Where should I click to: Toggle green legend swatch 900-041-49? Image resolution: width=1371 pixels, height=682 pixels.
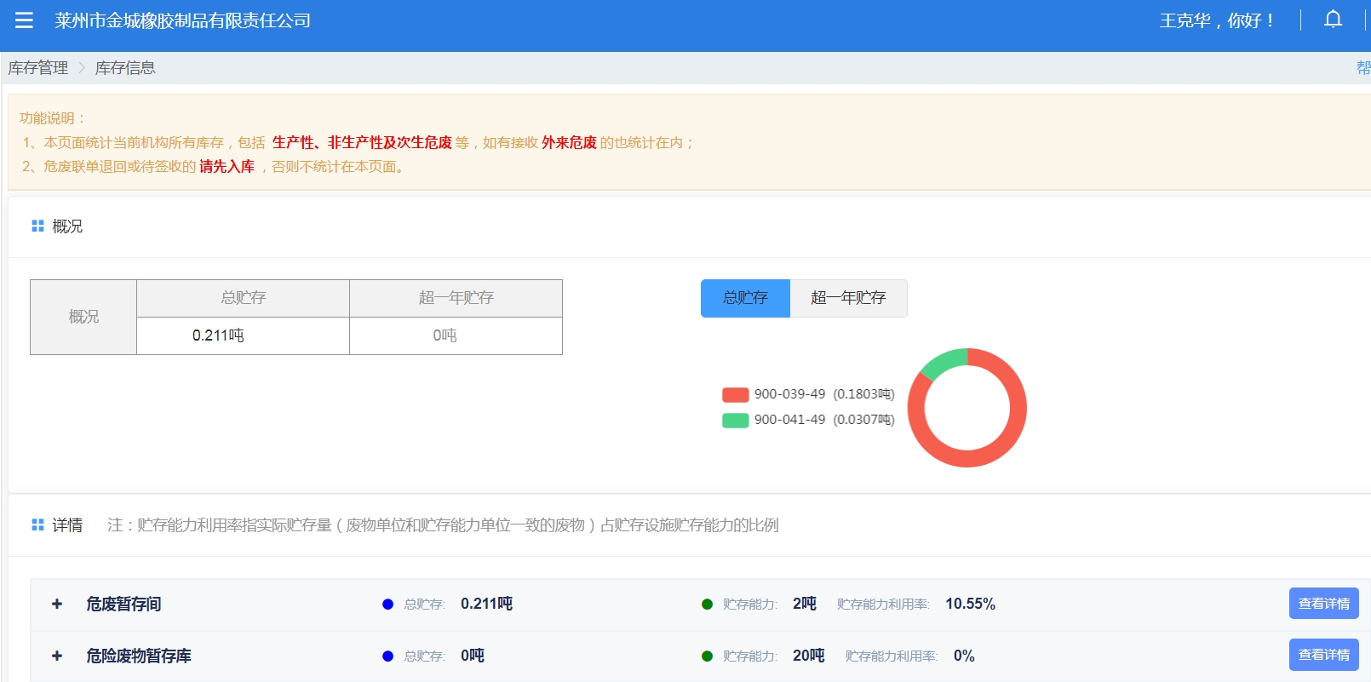point(735,420)
